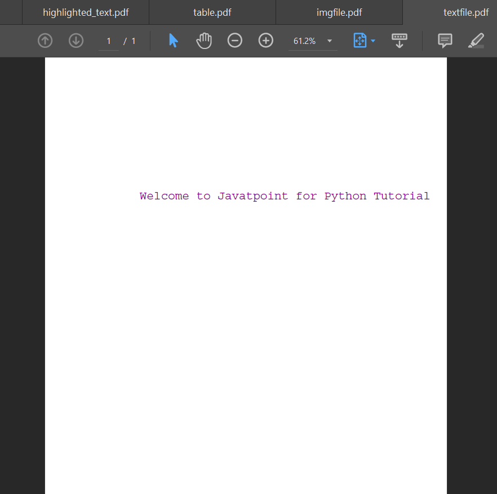Zoom out using the minus icon
Image resolution: width=497 pixels, height=494 pixels.
(234, 40)
